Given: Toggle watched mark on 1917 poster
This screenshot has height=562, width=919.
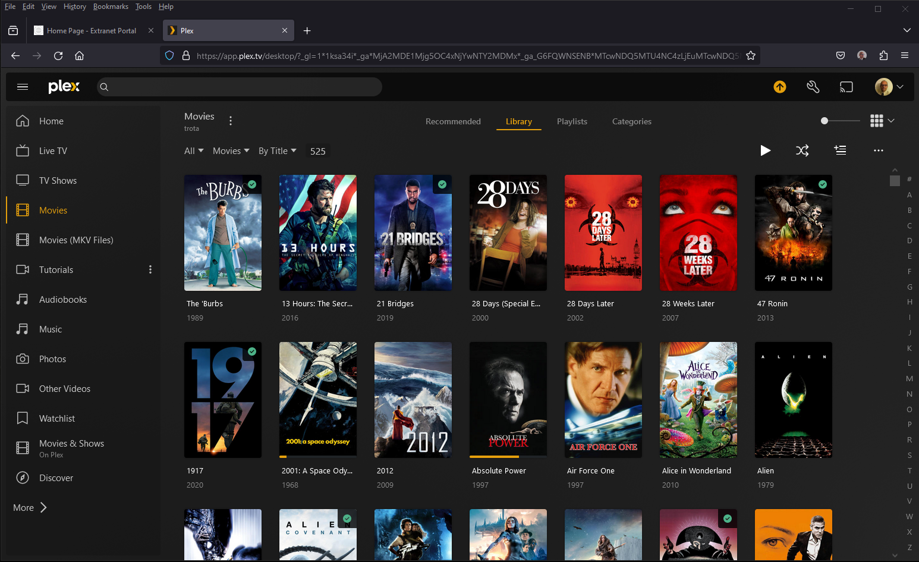Looking at the screenshot, I should coord(252,351).
